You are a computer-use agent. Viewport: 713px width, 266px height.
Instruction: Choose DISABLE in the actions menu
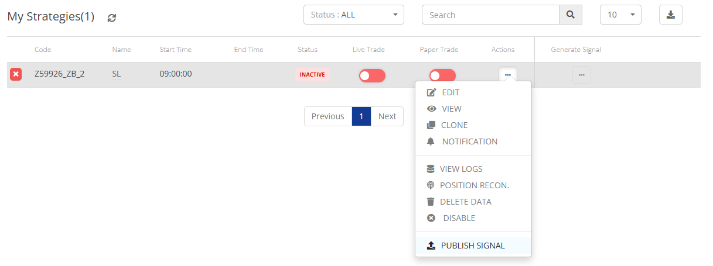pos(458,218)
